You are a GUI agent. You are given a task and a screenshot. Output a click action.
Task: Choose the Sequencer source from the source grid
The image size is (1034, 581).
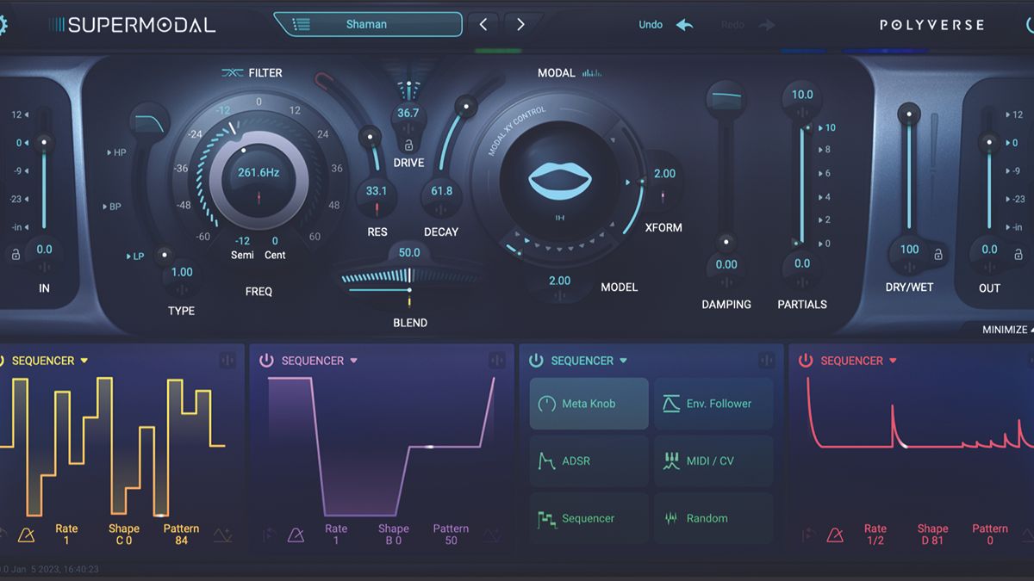[x=589, y=517]
